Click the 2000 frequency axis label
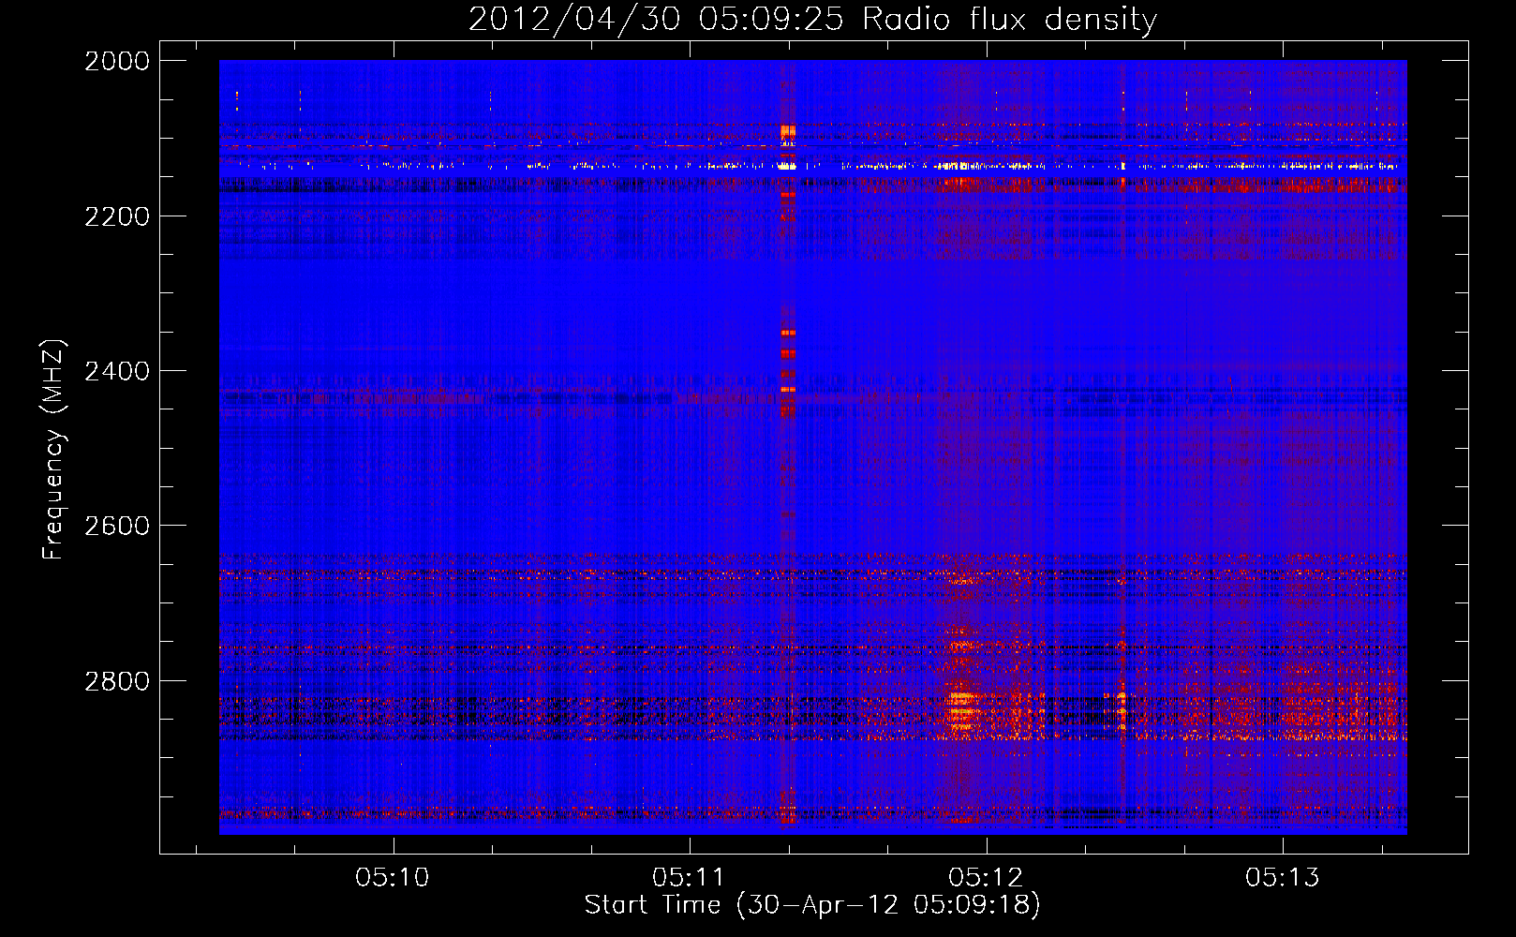The height and width of the screenshot is (937, 1516). coord(117,61)
